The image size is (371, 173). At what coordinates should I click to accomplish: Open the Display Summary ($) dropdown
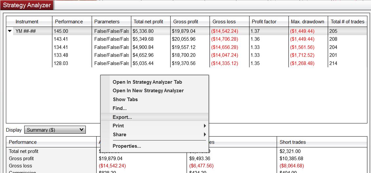tap(55, 130)
